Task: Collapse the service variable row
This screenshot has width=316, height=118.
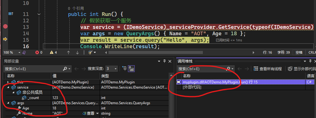Action: coord(8,87)
